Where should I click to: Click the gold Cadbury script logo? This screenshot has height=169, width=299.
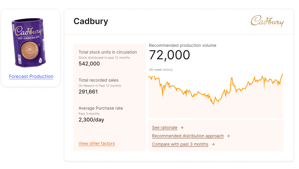pyautogui.click(x=267, y=21)
